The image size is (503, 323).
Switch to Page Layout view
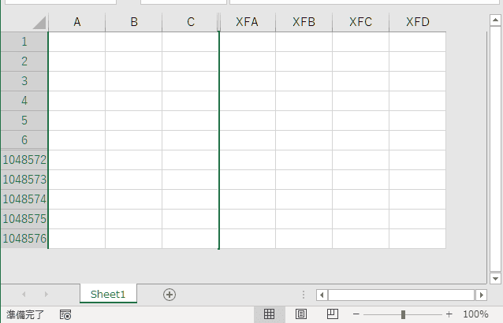coord(300,314)
